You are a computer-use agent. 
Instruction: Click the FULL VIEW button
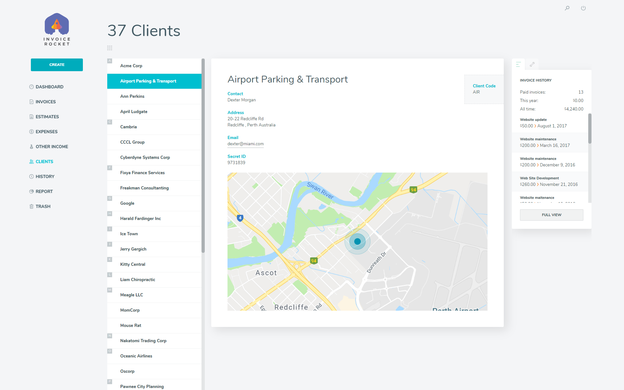(x=552, y=215)
